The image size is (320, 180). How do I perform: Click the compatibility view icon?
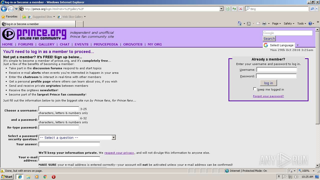click(228, 9)
